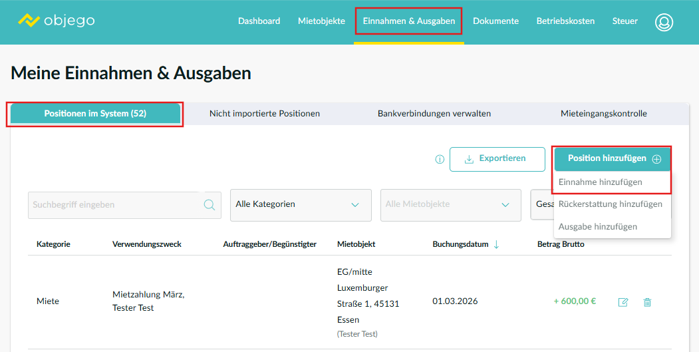The image size is (699, 352).
Task: Click the objego logo
Action: 57,21
